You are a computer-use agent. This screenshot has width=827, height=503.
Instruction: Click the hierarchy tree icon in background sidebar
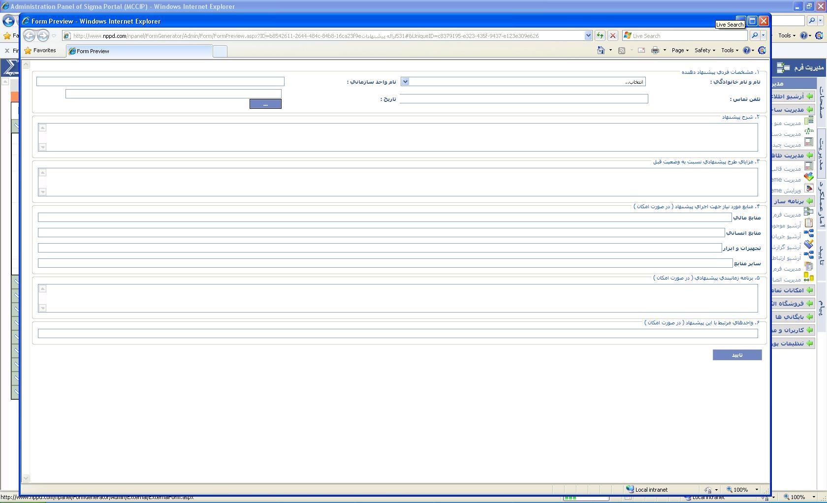[809, 131]
